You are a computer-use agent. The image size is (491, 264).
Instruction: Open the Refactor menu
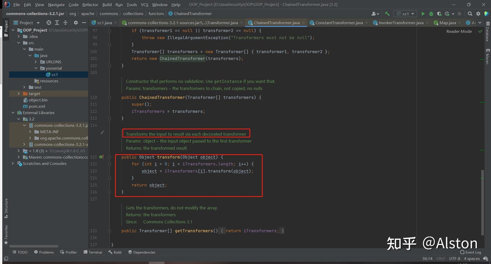coord(90,5)
